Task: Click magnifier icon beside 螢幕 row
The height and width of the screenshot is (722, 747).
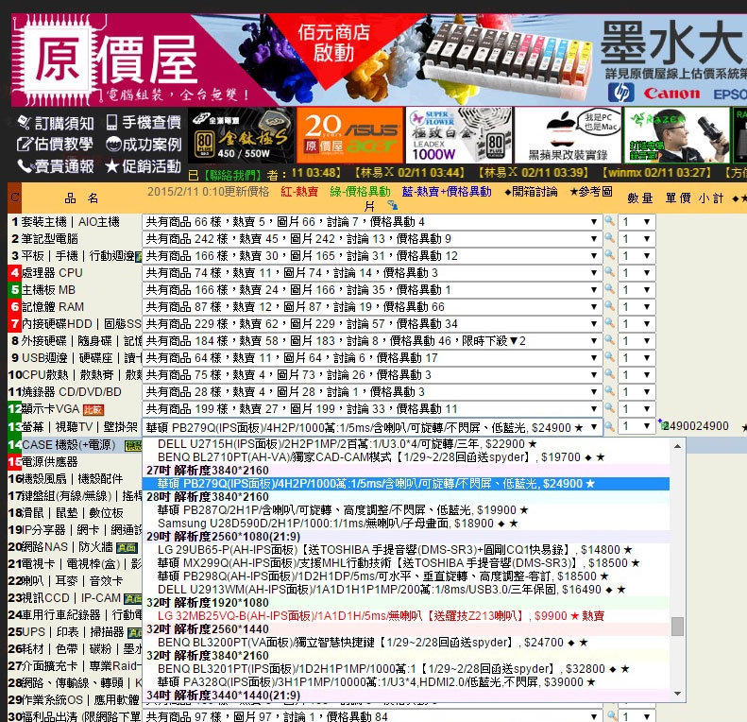Action: (609, 427)
